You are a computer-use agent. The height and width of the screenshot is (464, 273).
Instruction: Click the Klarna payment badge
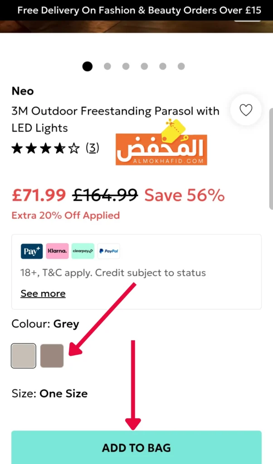pos(57,251)
